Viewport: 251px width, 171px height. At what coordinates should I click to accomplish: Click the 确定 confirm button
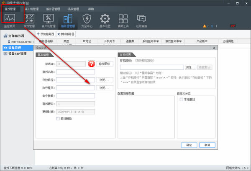coord(189,145)
